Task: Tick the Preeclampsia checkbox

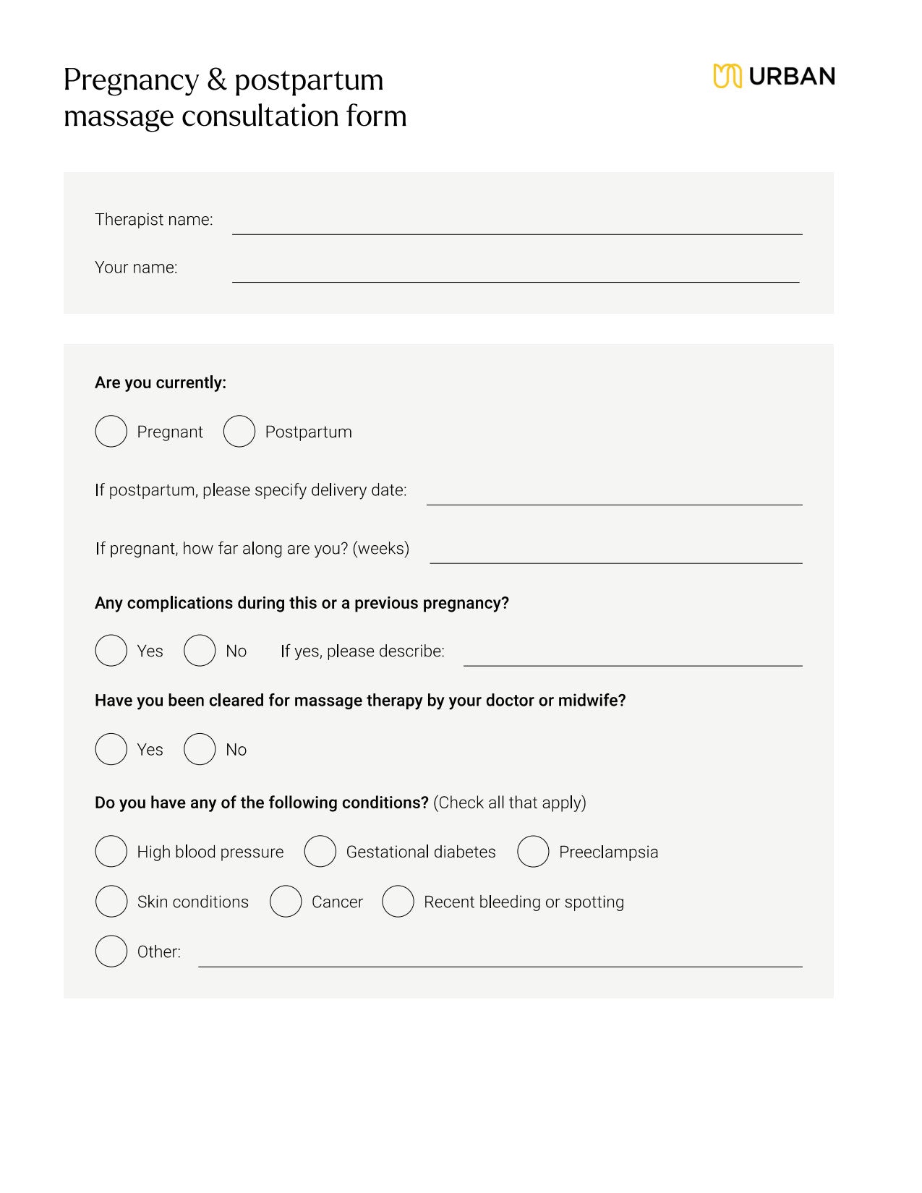Action: click(x=533, y=852)
